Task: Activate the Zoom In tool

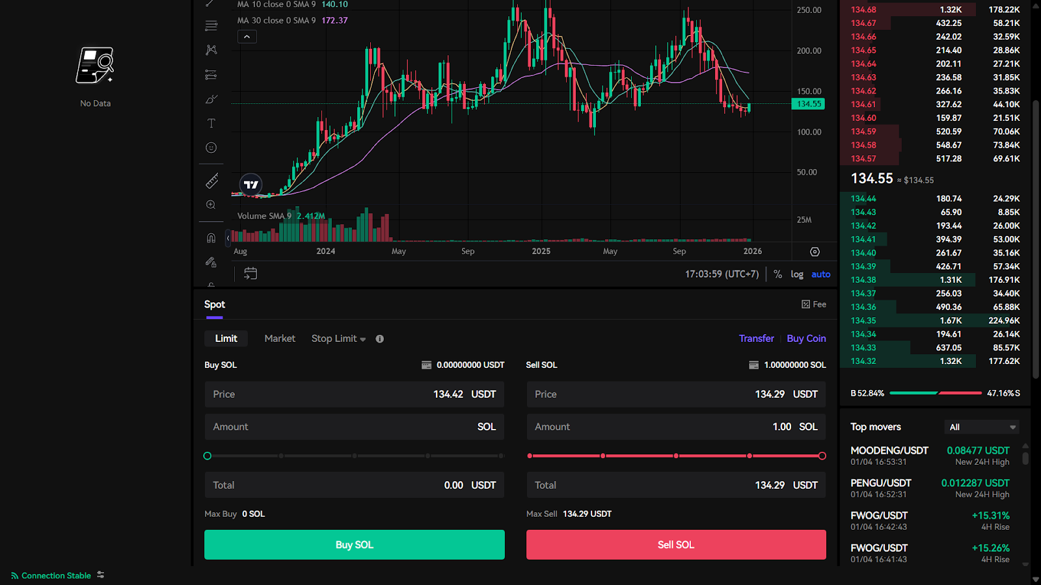Action: coord(211,205)
